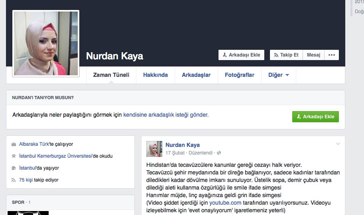This screenshot has height=215, width=364.
Task: Open the three-dots more actions menu
Action: pos(331,55)
